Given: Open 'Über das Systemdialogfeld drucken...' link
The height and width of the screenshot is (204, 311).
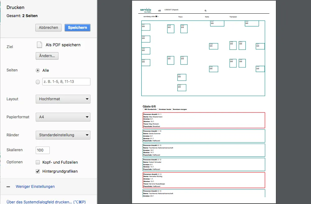Looking at the screenshot, I should 46,202.
